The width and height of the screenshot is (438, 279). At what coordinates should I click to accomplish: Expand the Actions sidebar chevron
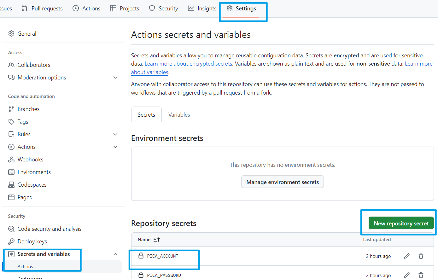[115, 147]
